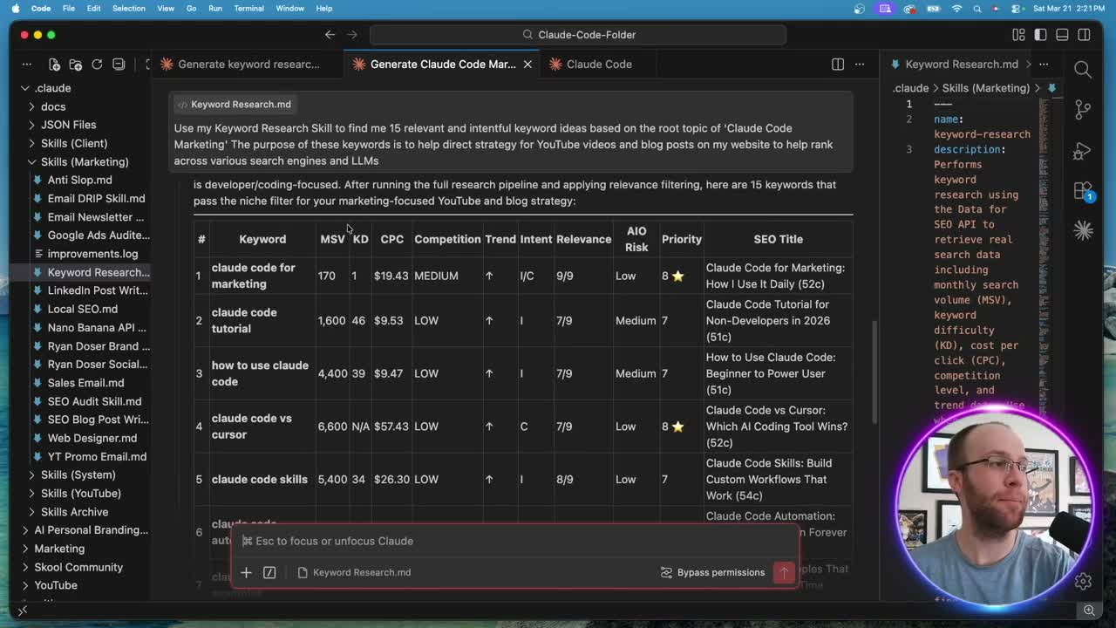Click the zoom magnifier icon in bottom corner
1116x628 pixels.
click(x=1088, y=611)
